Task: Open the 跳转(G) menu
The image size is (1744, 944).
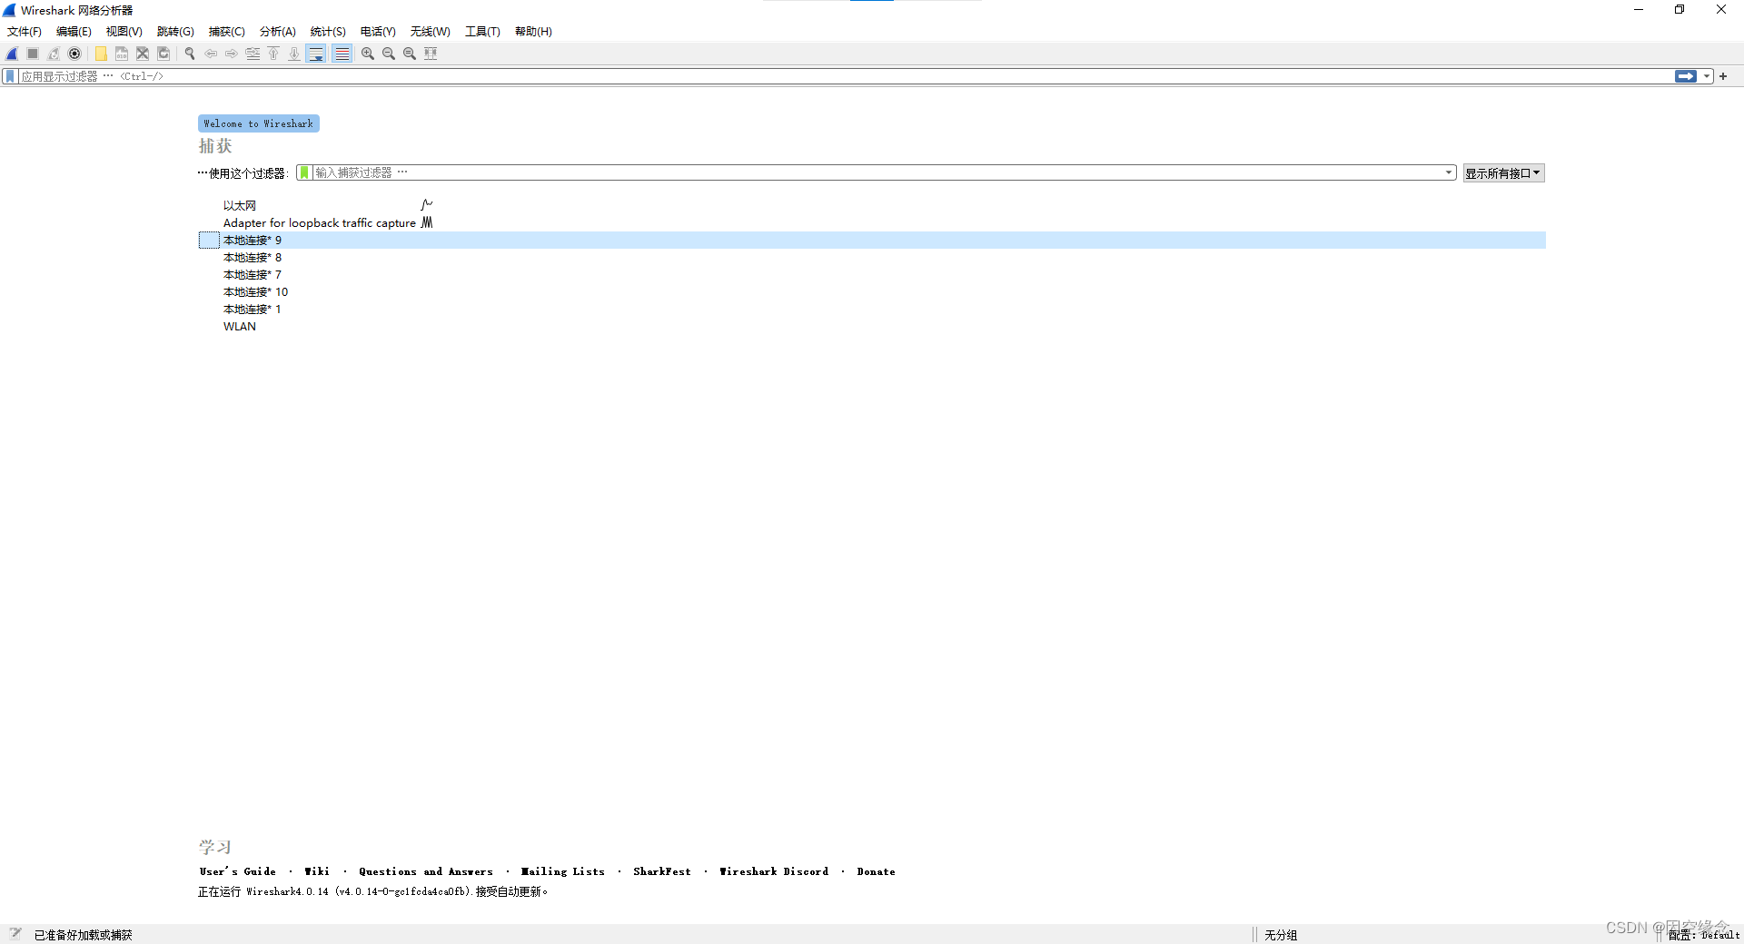Action: click(x=175, y=32)
